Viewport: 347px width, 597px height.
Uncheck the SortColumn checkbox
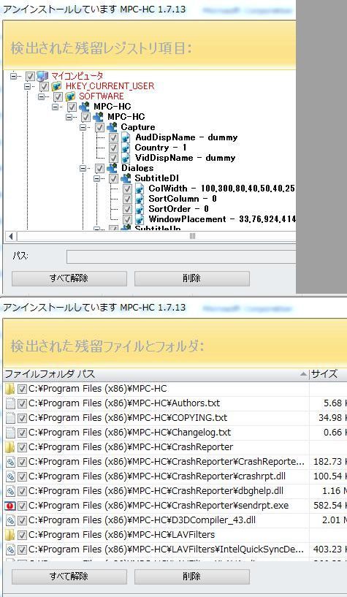127,199
